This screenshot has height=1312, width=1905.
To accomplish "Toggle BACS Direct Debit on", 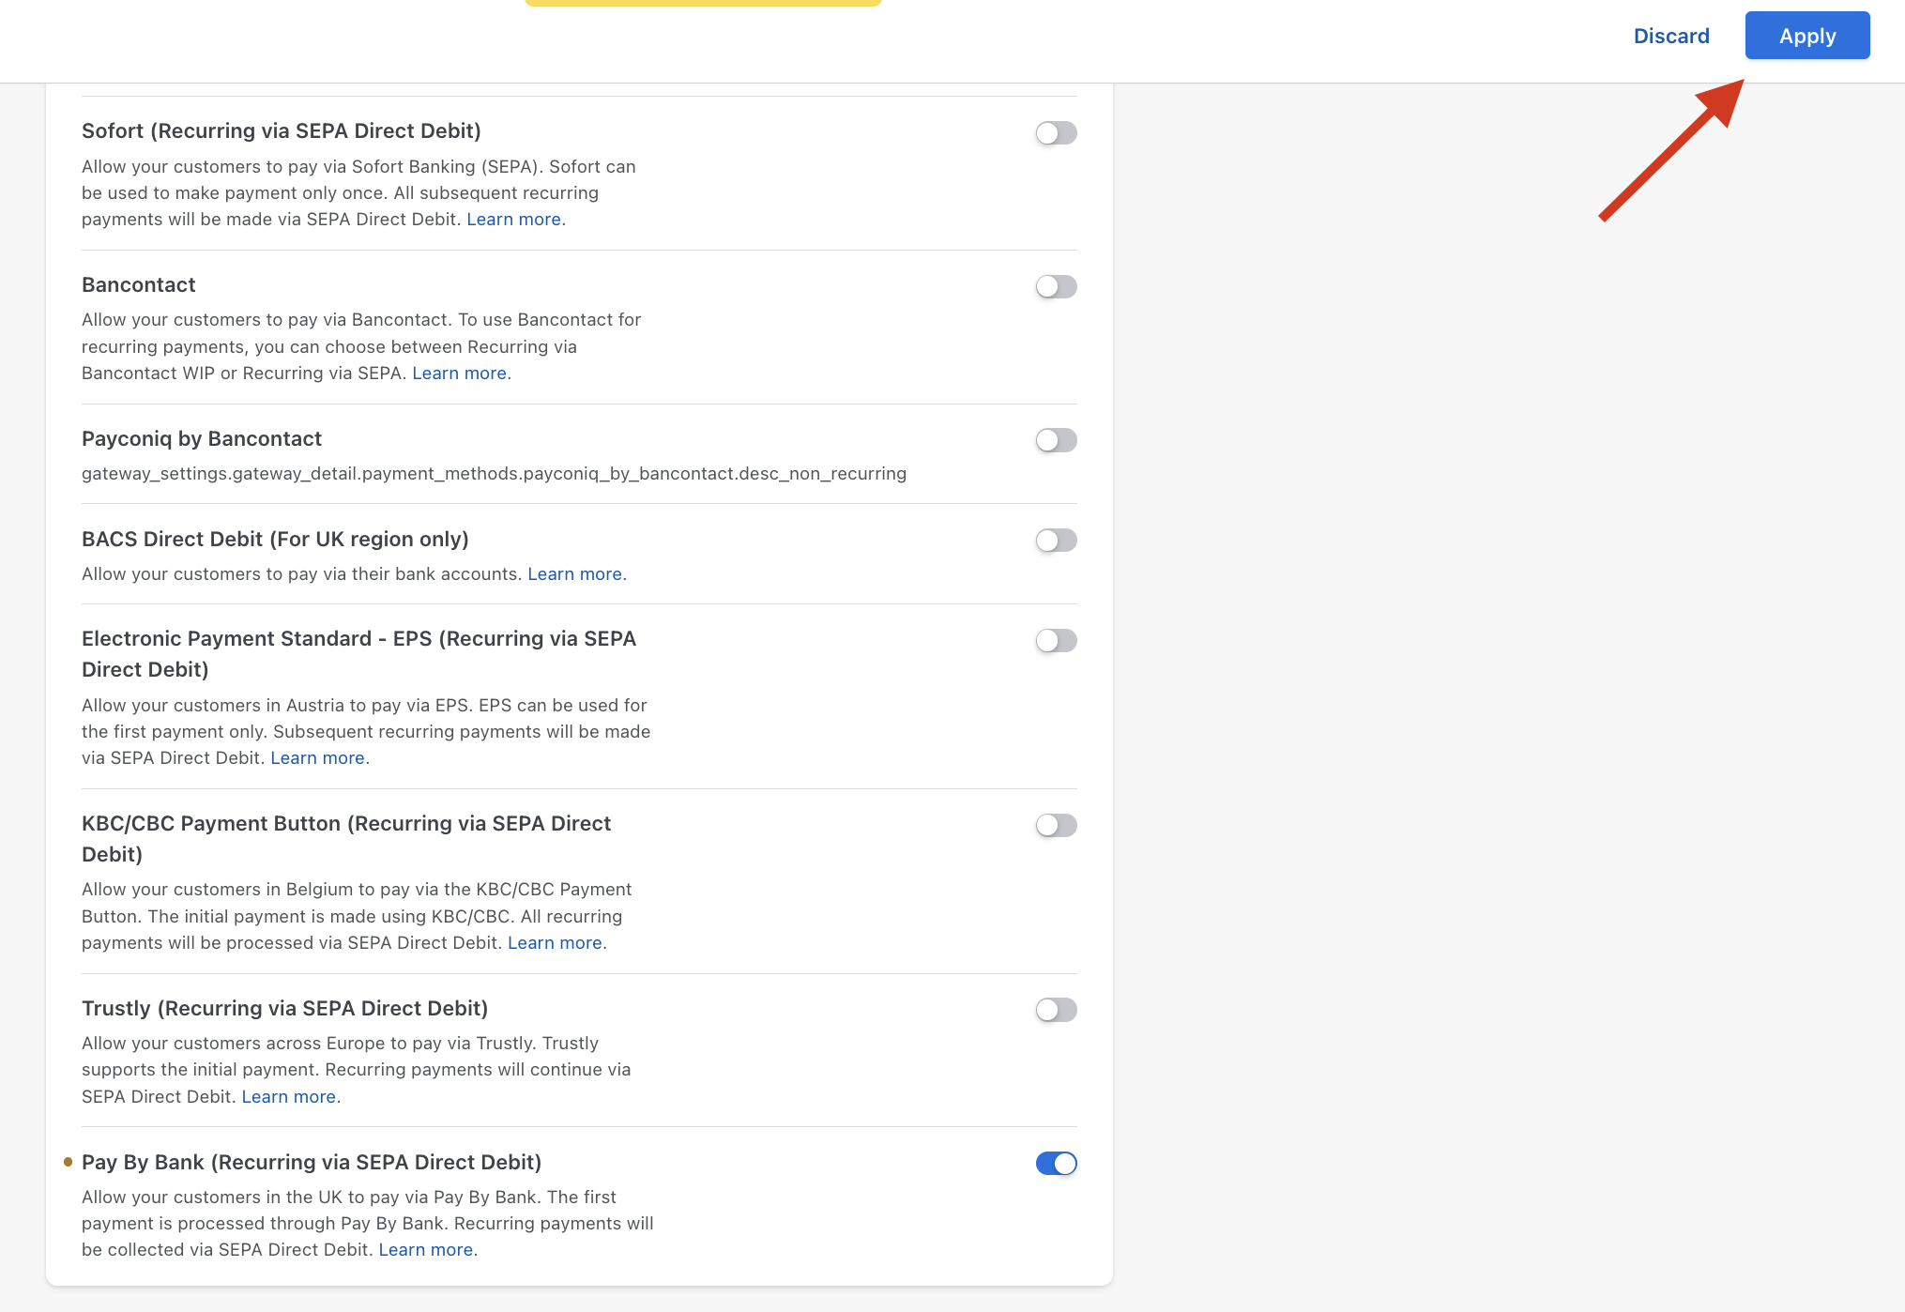I will coord(1056,541).
